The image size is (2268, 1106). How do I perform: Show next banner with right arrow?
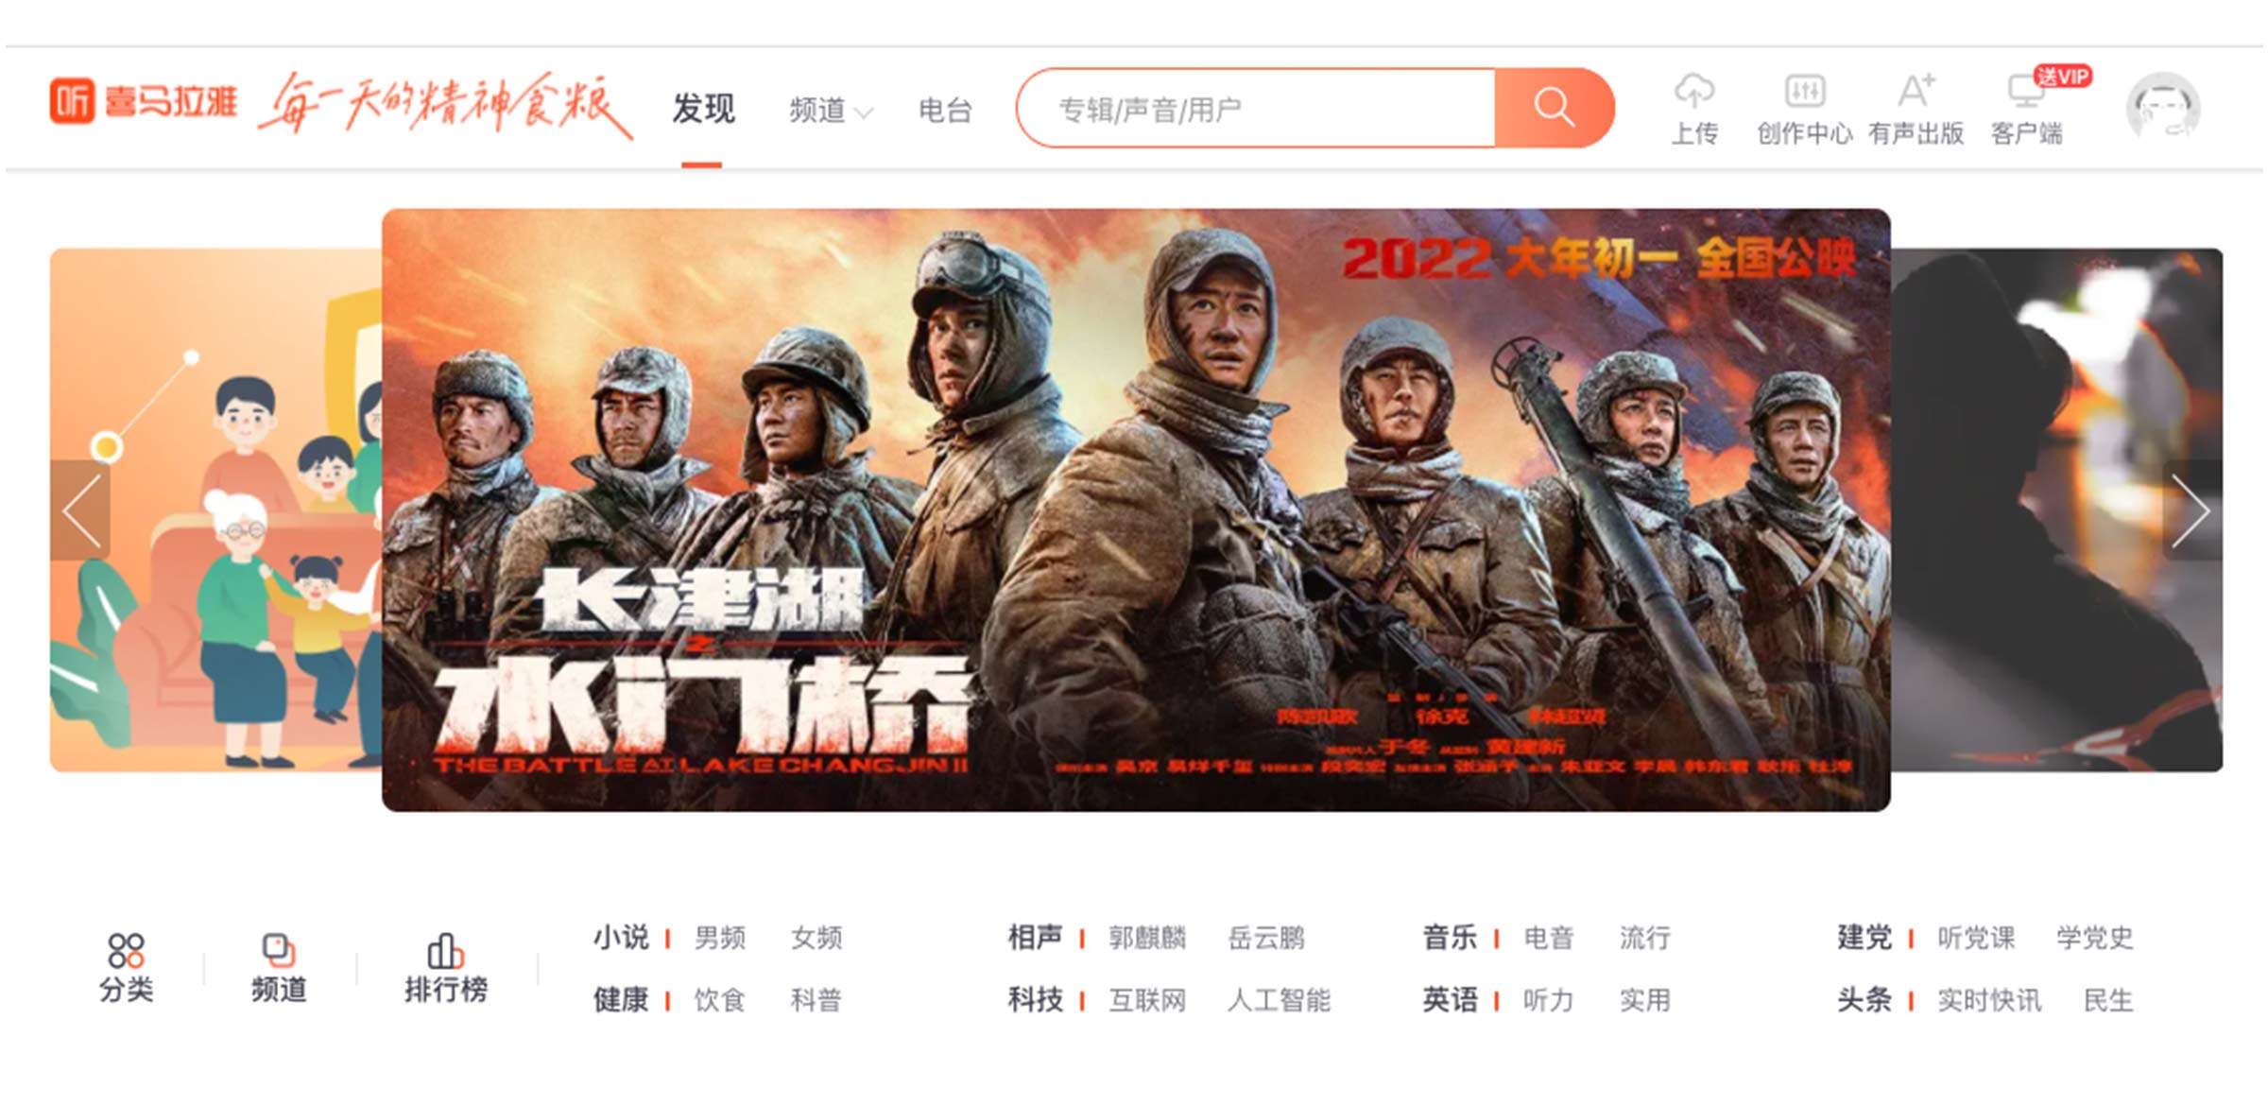2191,510
